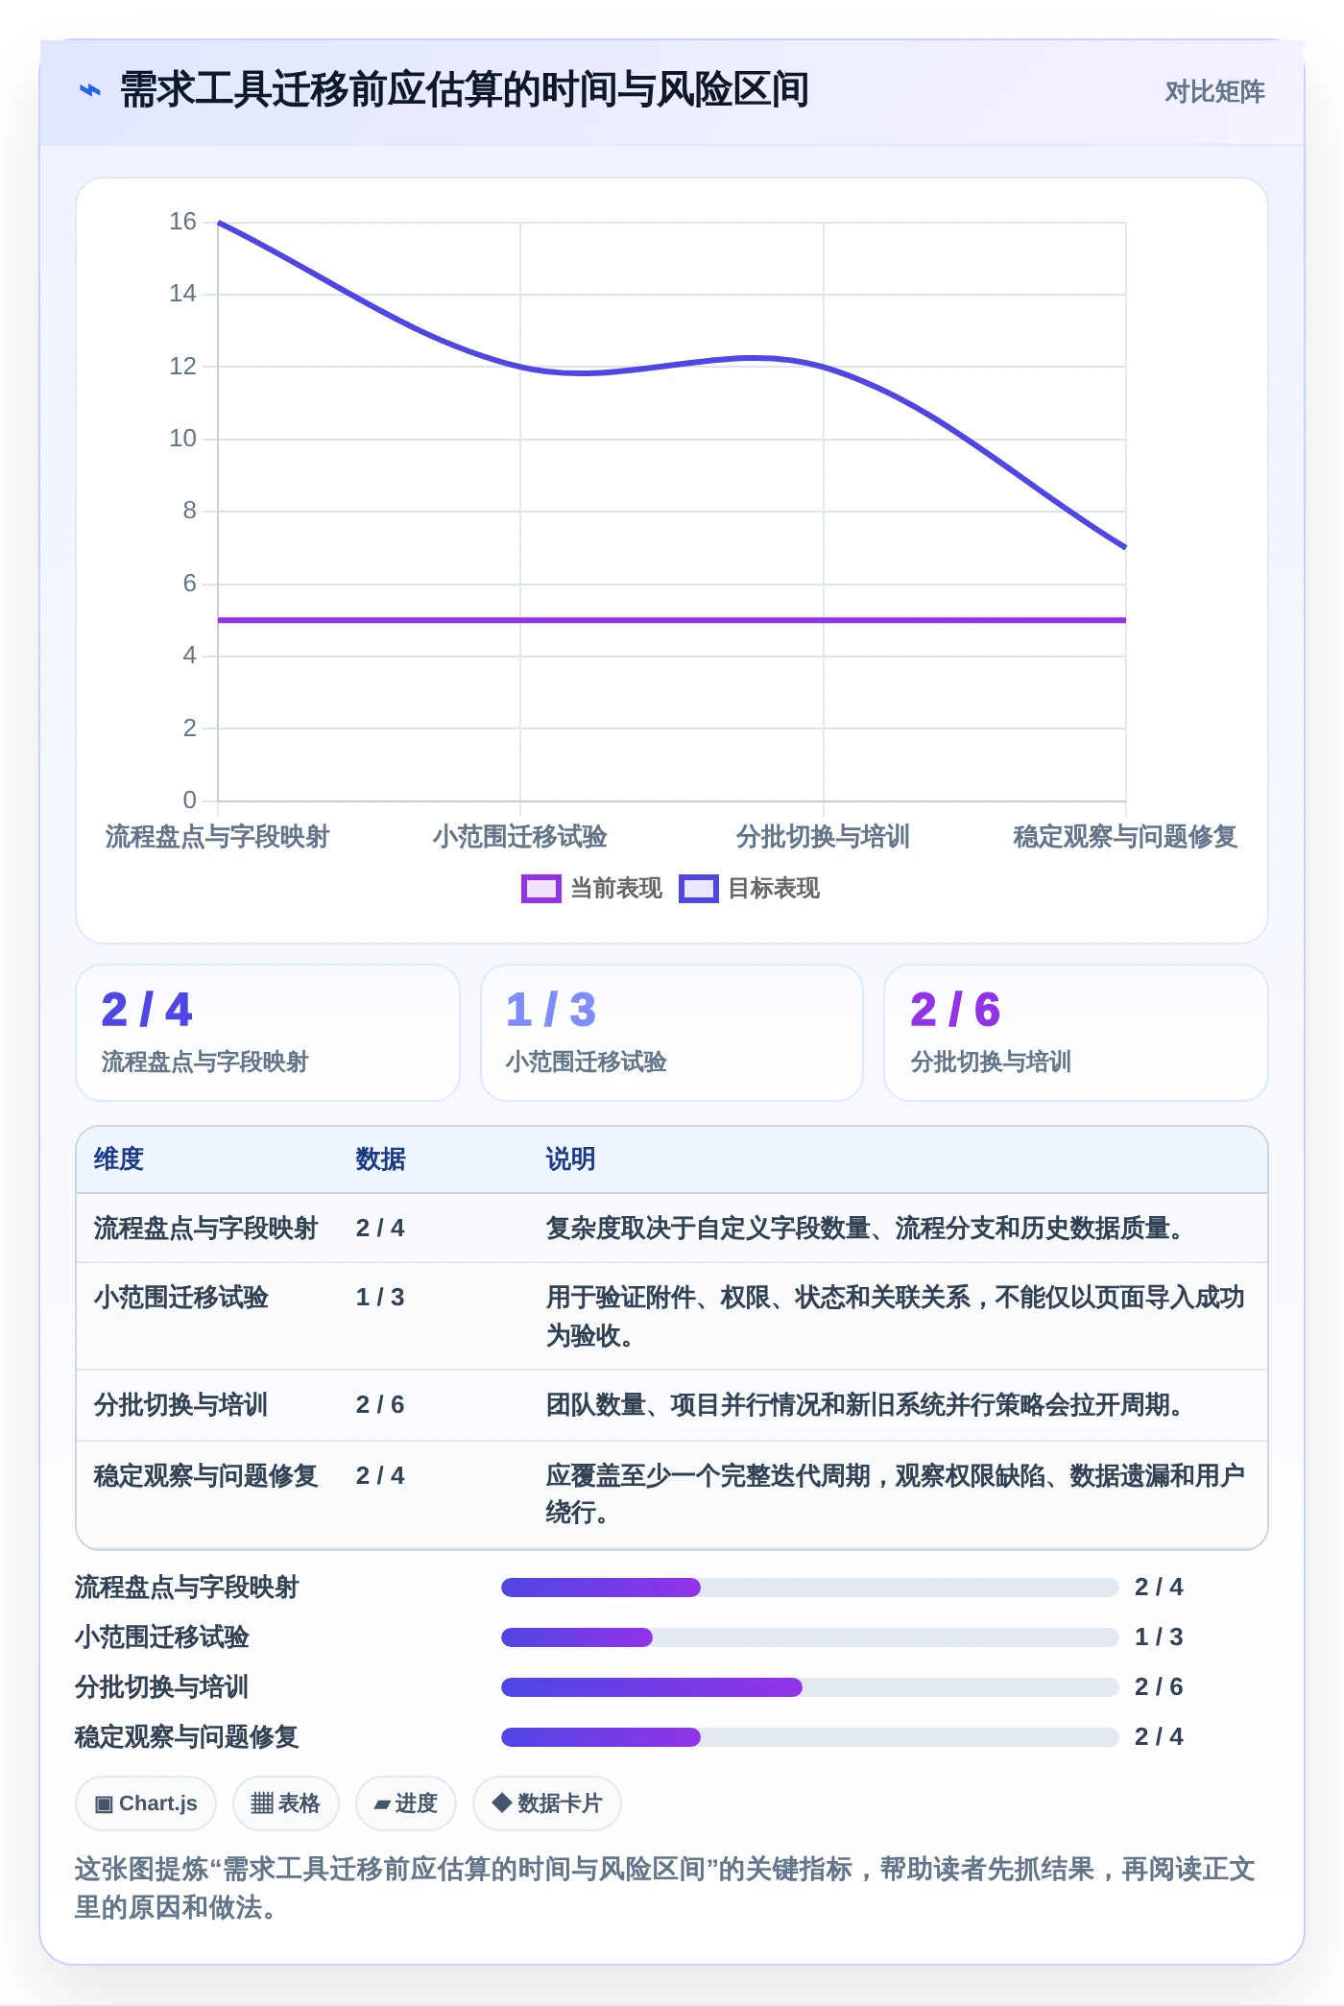1344x2006 pixels.
Task: Toggle the 当前表现 legend swatch
Action: coord(540,889)
